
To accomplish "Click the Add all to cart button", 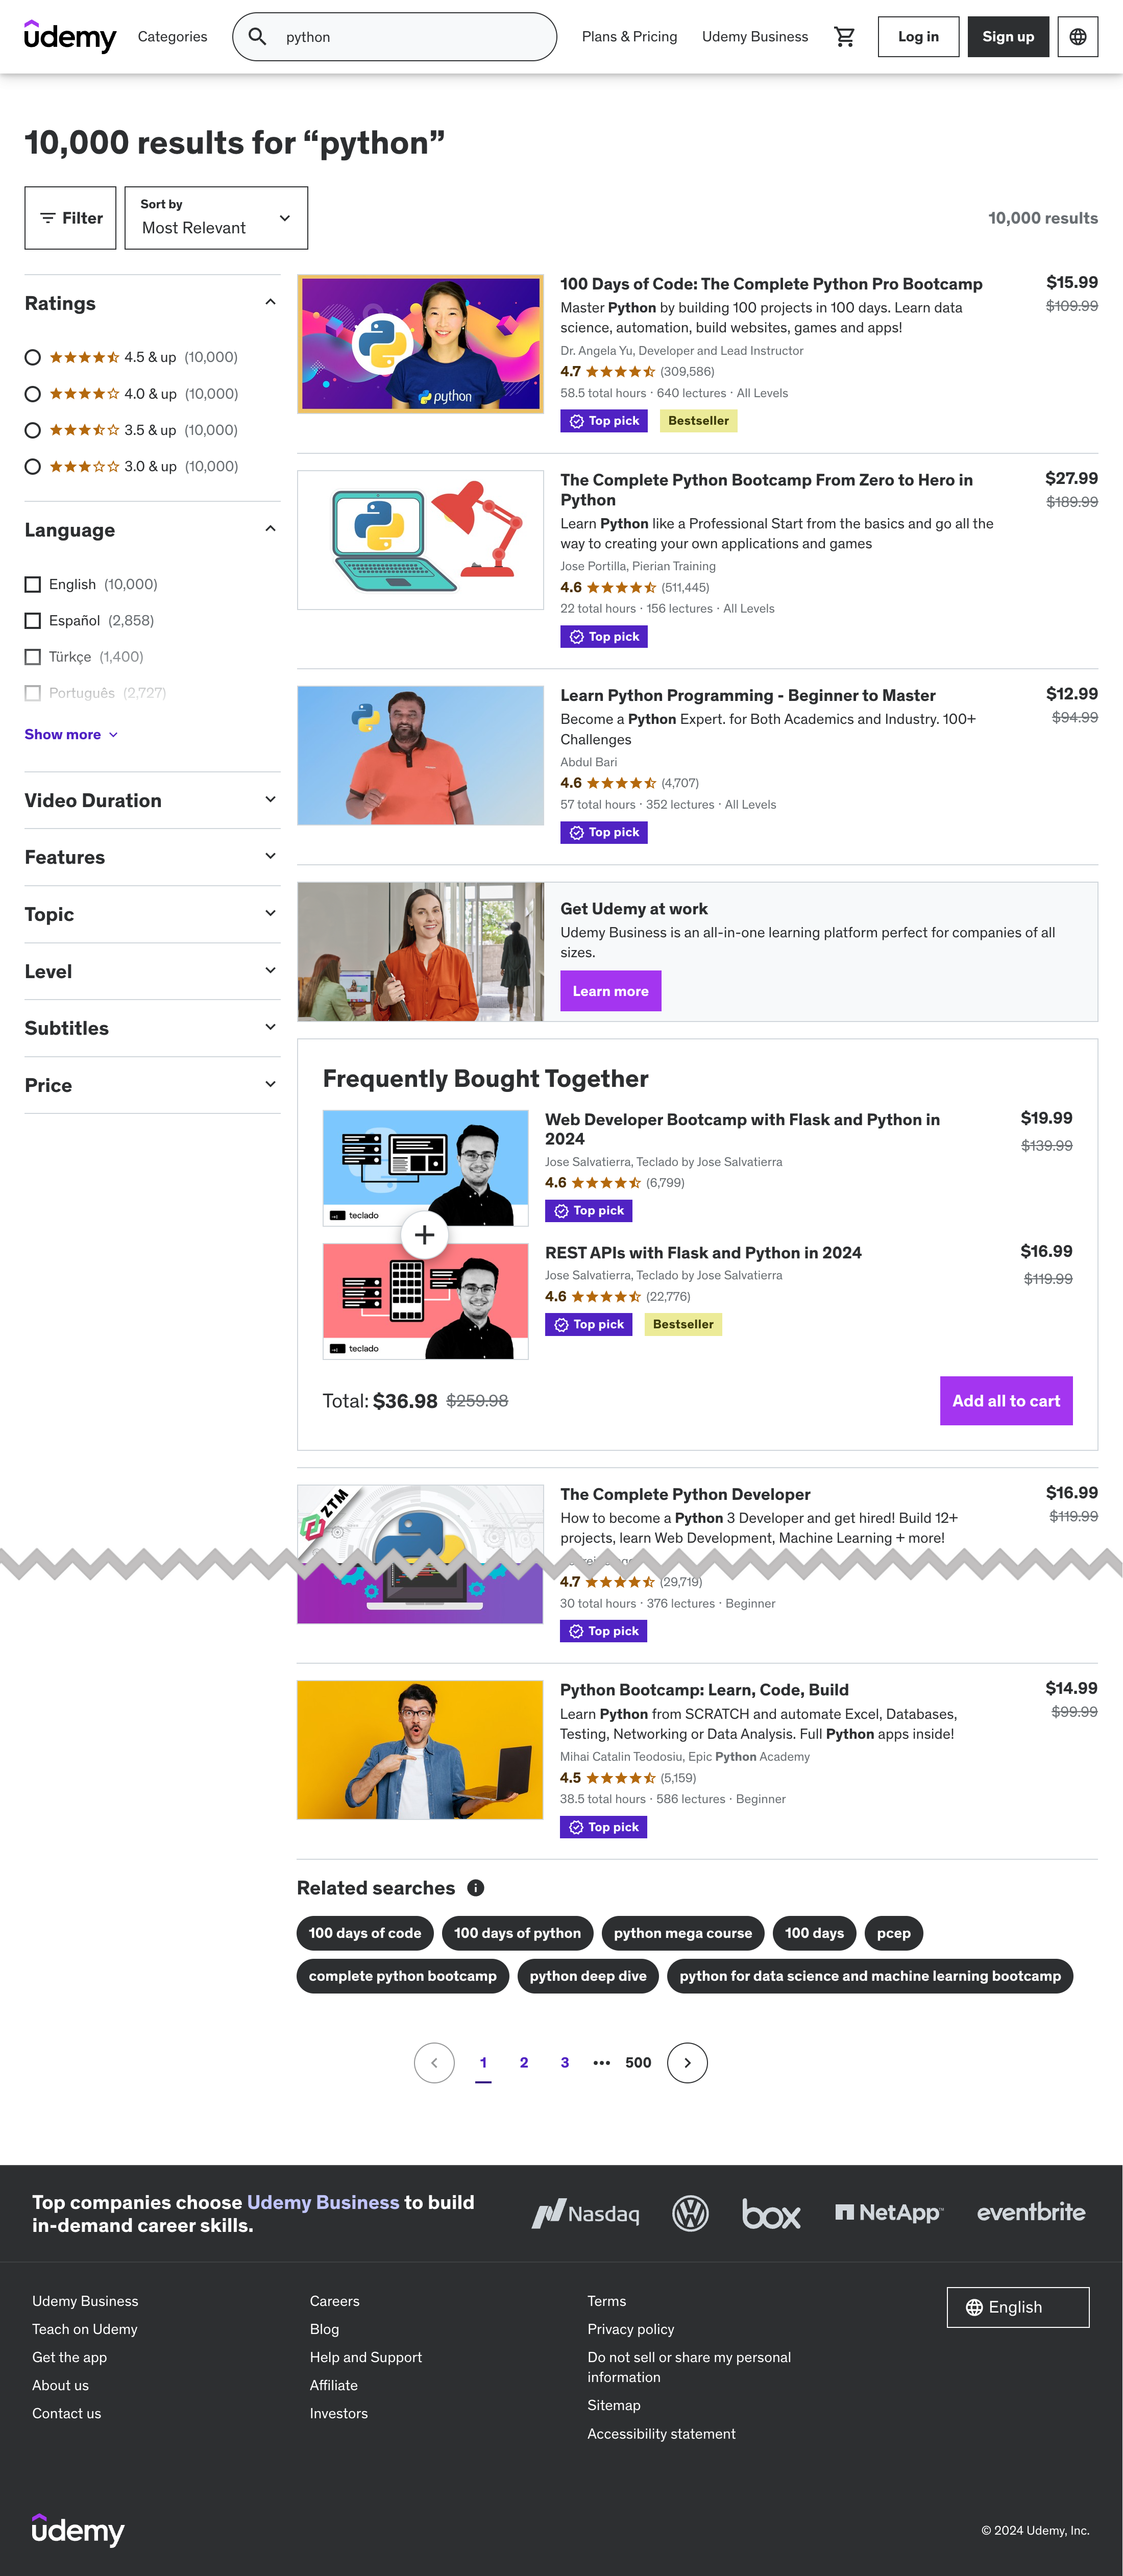I will pos(1006,1401).
